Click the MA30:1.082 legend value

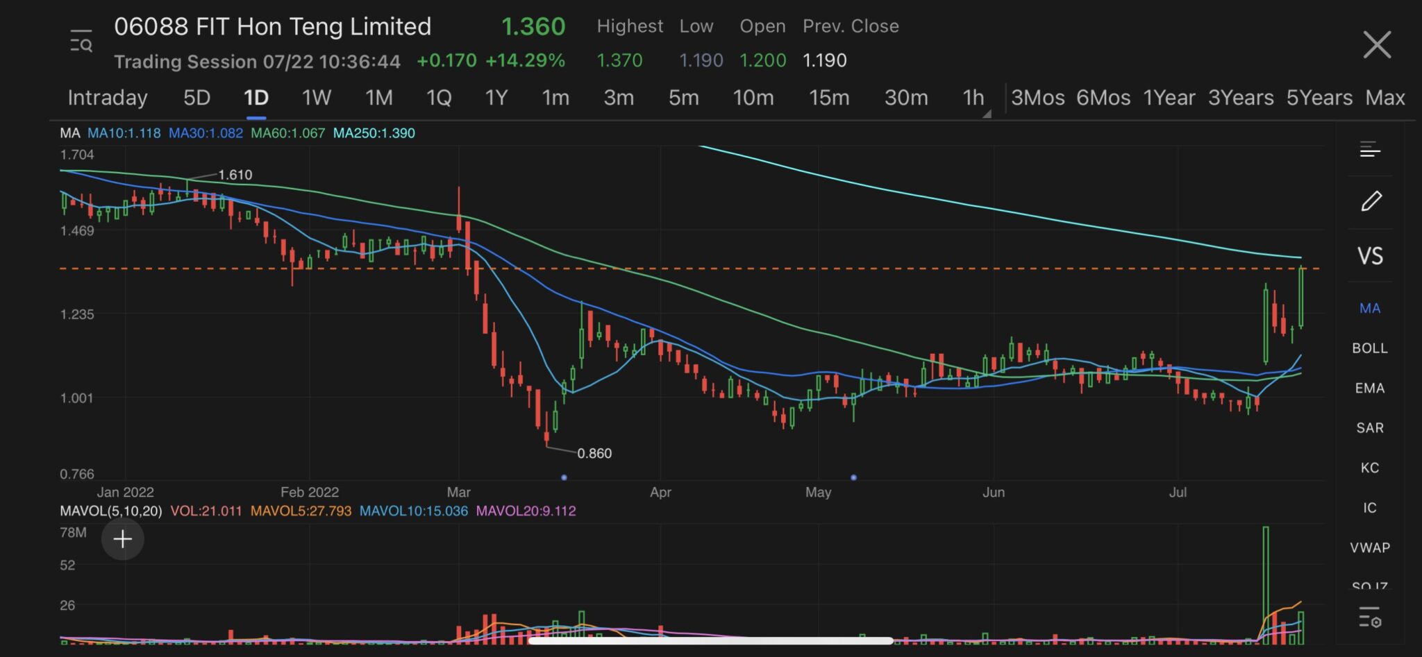point(206,133)
